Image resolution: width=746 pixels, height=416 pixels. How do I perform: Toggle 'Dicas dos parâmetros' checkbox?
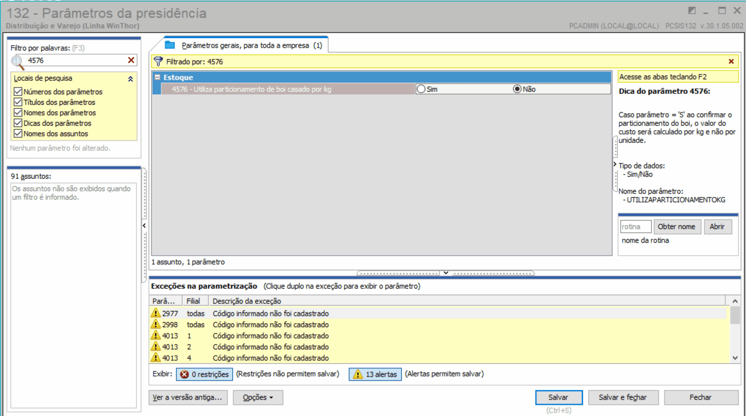point(18,123)
